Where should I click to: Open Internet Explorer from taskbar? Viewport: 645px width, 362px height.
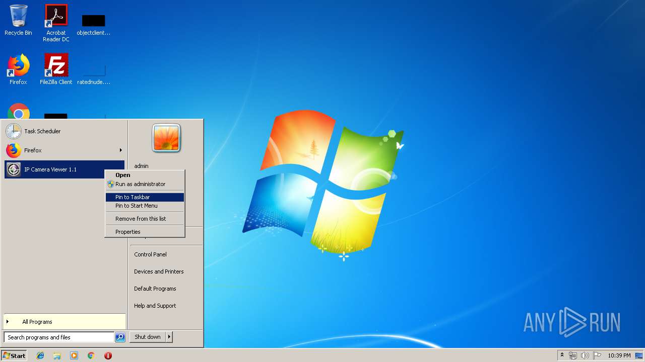click(40, 355)
